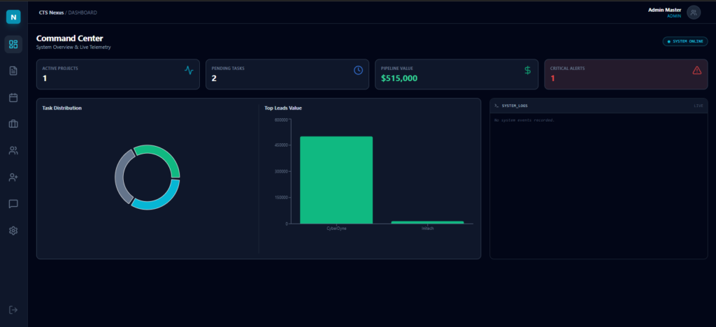716x327 pixels.
Task: Click the Admin Master profile avatar
Action: click(694, 12)
